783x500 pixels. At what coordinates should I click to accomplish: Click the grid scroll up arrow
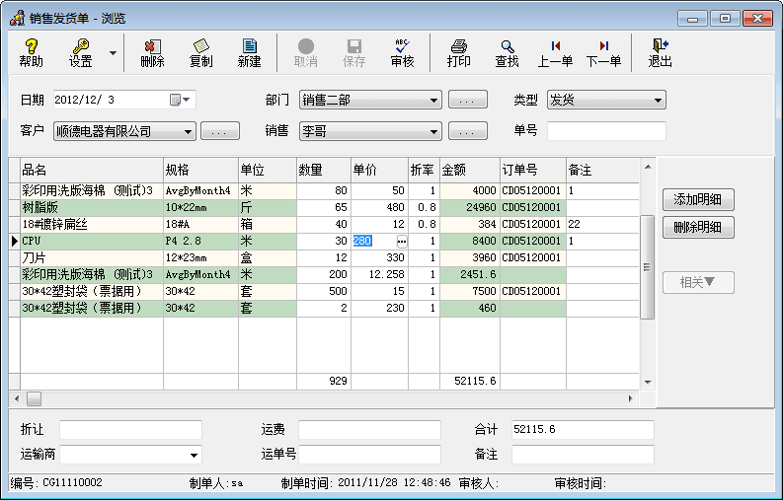tap(648, 167)
